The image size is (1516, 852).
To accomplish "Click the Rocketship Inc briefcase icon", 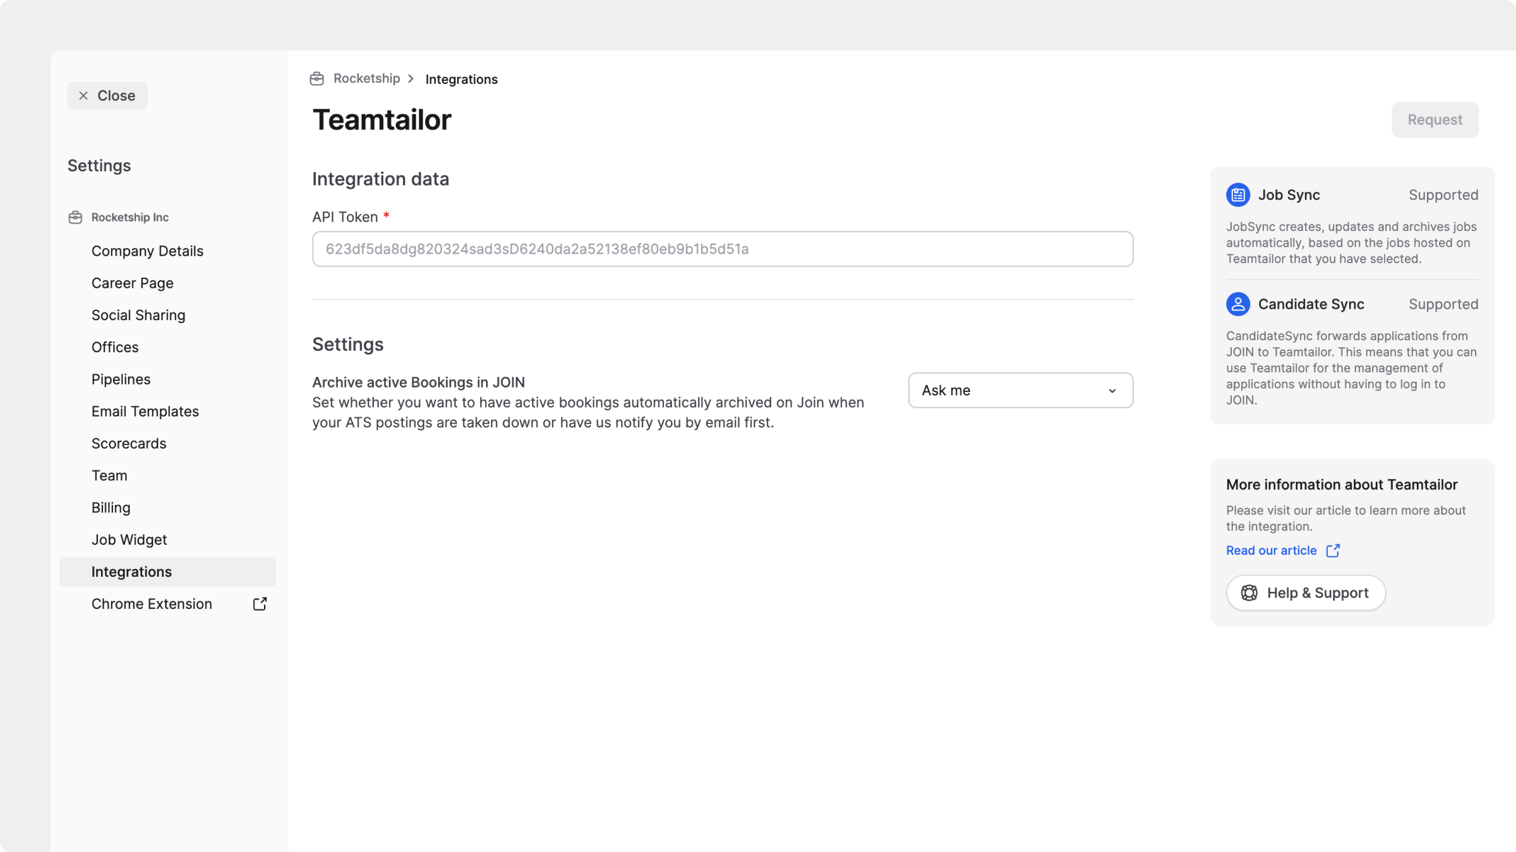I will [x=75, y=217].
